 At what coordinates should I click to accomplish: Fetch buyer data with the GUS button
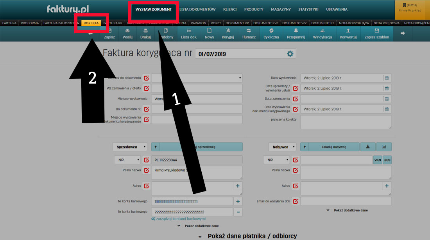click(x=387, y=160)
